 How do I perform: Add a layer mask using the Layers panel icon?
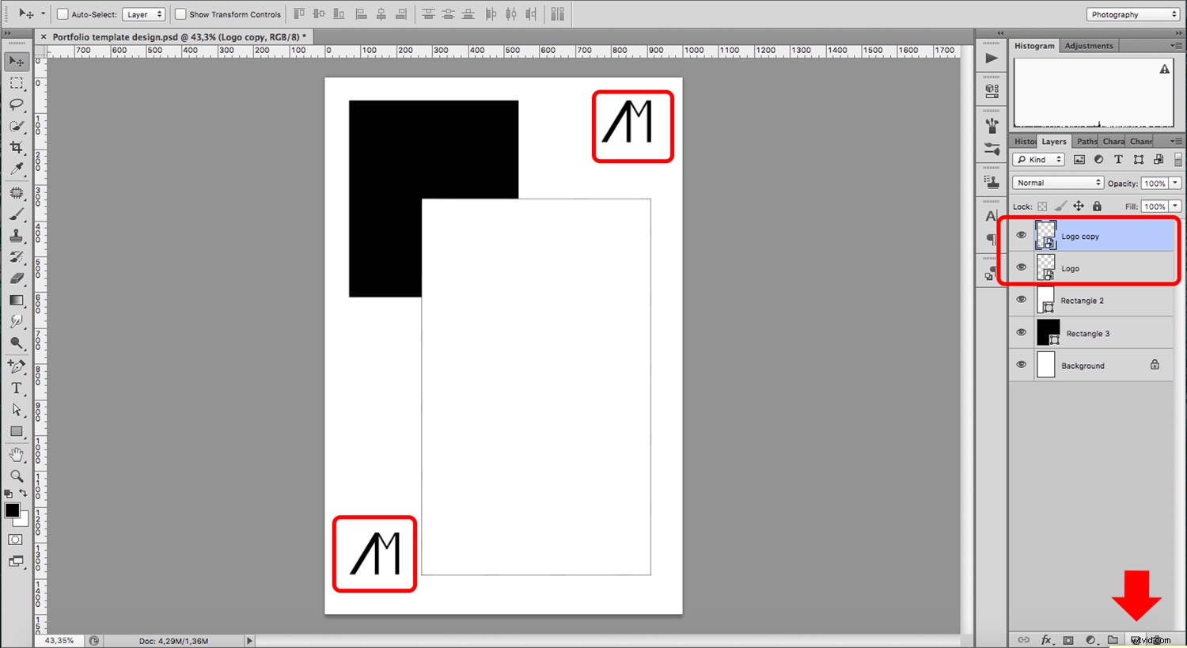(1068, 640)
